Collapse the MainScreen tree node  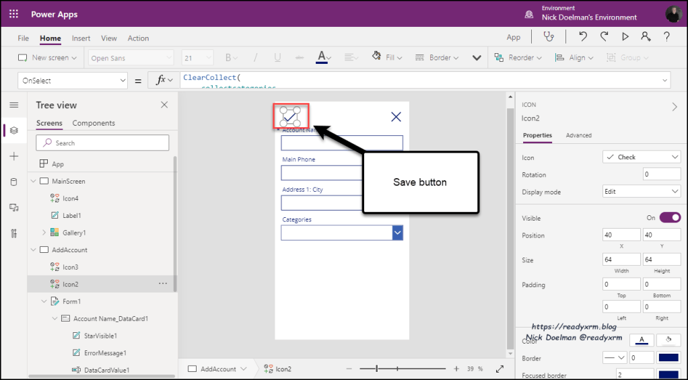pos(33,182)
